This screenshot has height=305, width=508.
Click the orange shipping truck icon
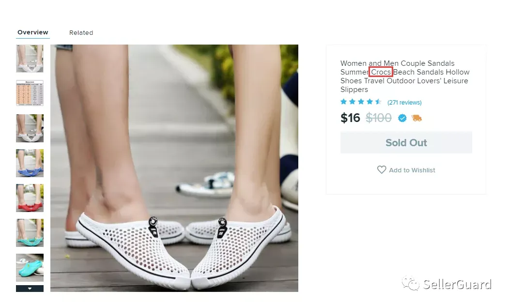pos(416,118)
